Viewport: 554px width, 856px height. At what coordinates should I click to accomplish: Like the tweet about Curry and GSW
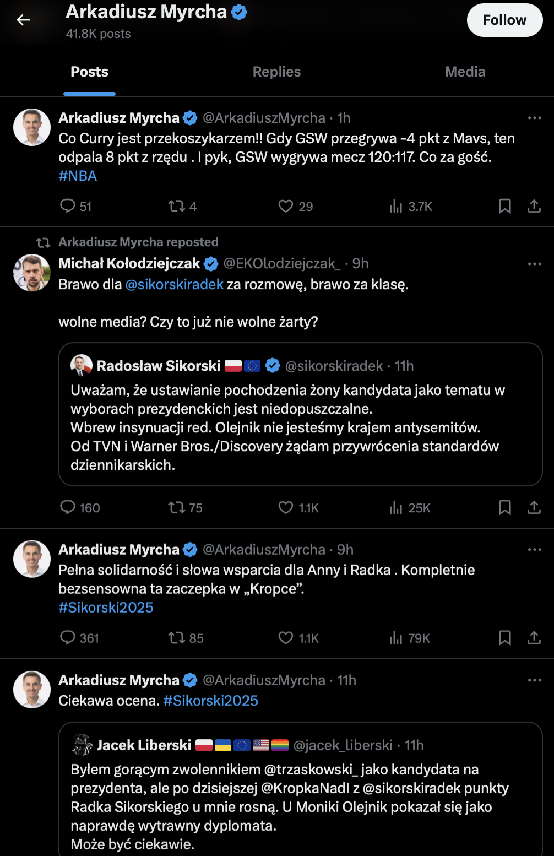pyautogui.click(x=285, y=206)
